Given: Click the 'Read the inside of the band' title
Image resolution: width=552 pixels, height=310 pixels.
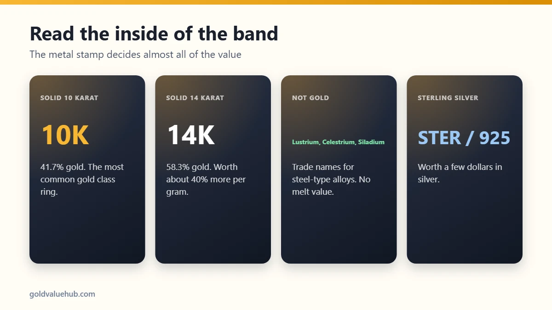Looking at the screenshot, I should [154, 34].
